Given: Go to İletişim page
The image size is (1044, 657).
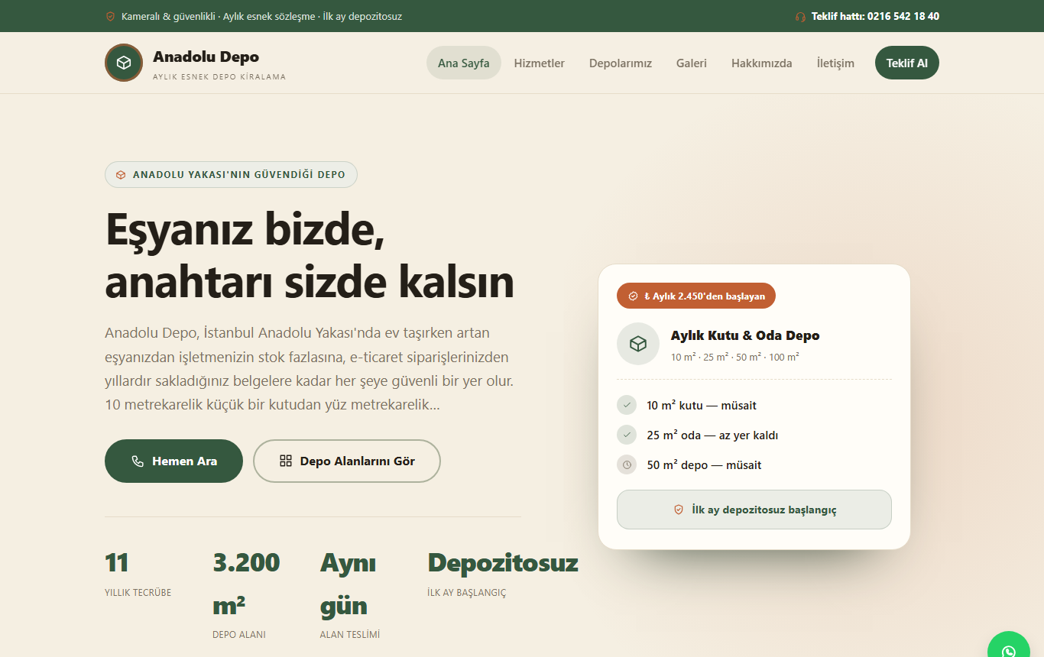Looking at the screenshot, I should pyautogui.click(x=835, y=63).
